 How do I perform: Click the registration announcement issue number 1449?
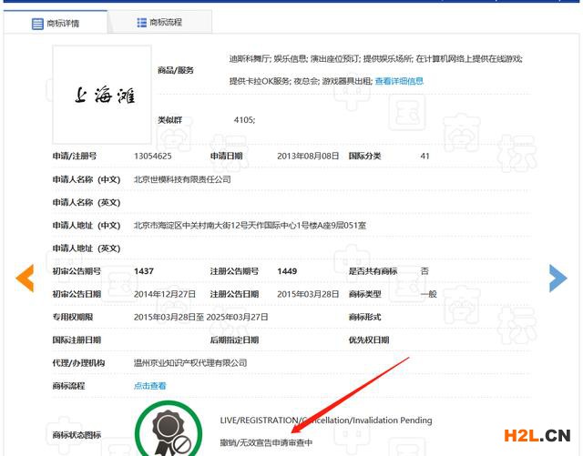tap(287, 271)
